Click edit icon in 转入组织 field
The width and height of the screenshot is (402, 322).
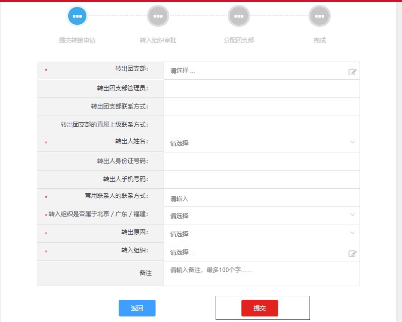[x=353, y=253]
